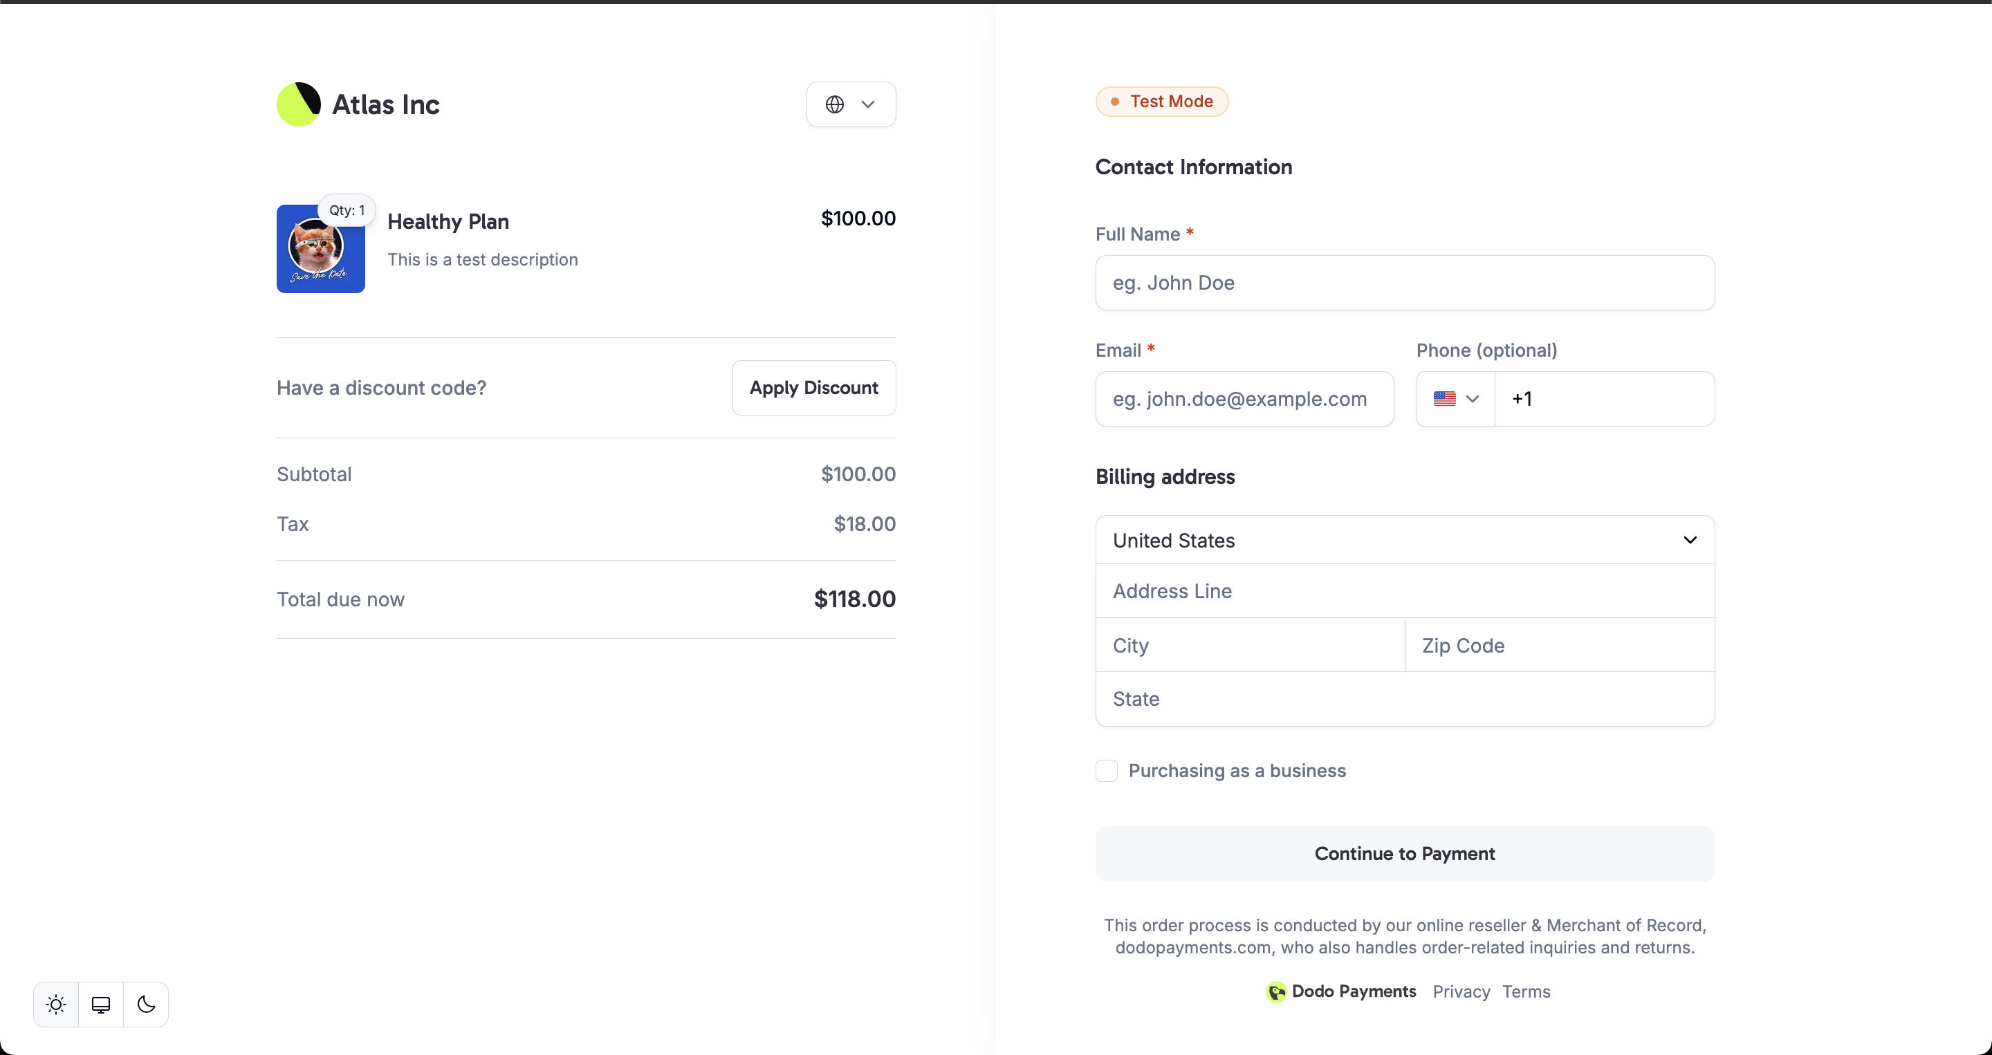Open the United States country dropdown
The image size is (1992, 1055).
pos(1404,540)
